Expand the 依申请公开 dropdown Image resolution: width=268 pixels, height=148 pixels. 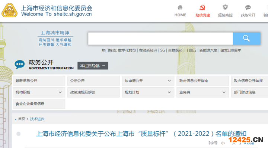click(148, 81)
